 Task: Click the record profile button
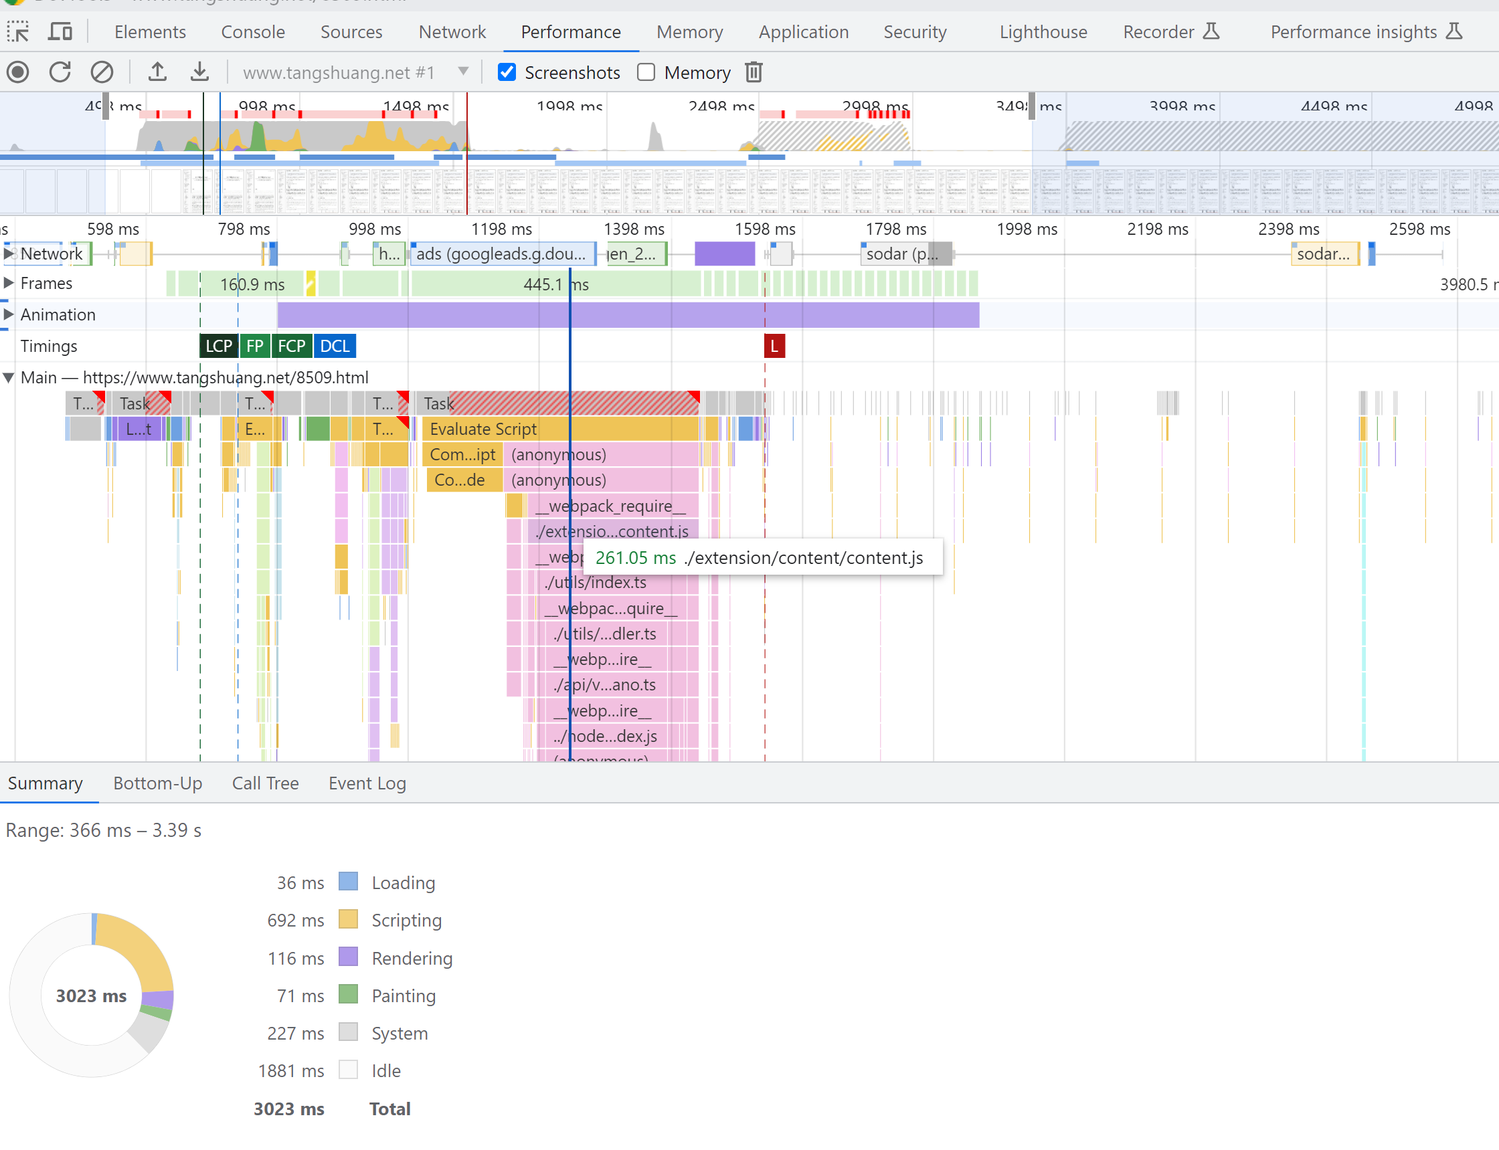click(19, 72)
